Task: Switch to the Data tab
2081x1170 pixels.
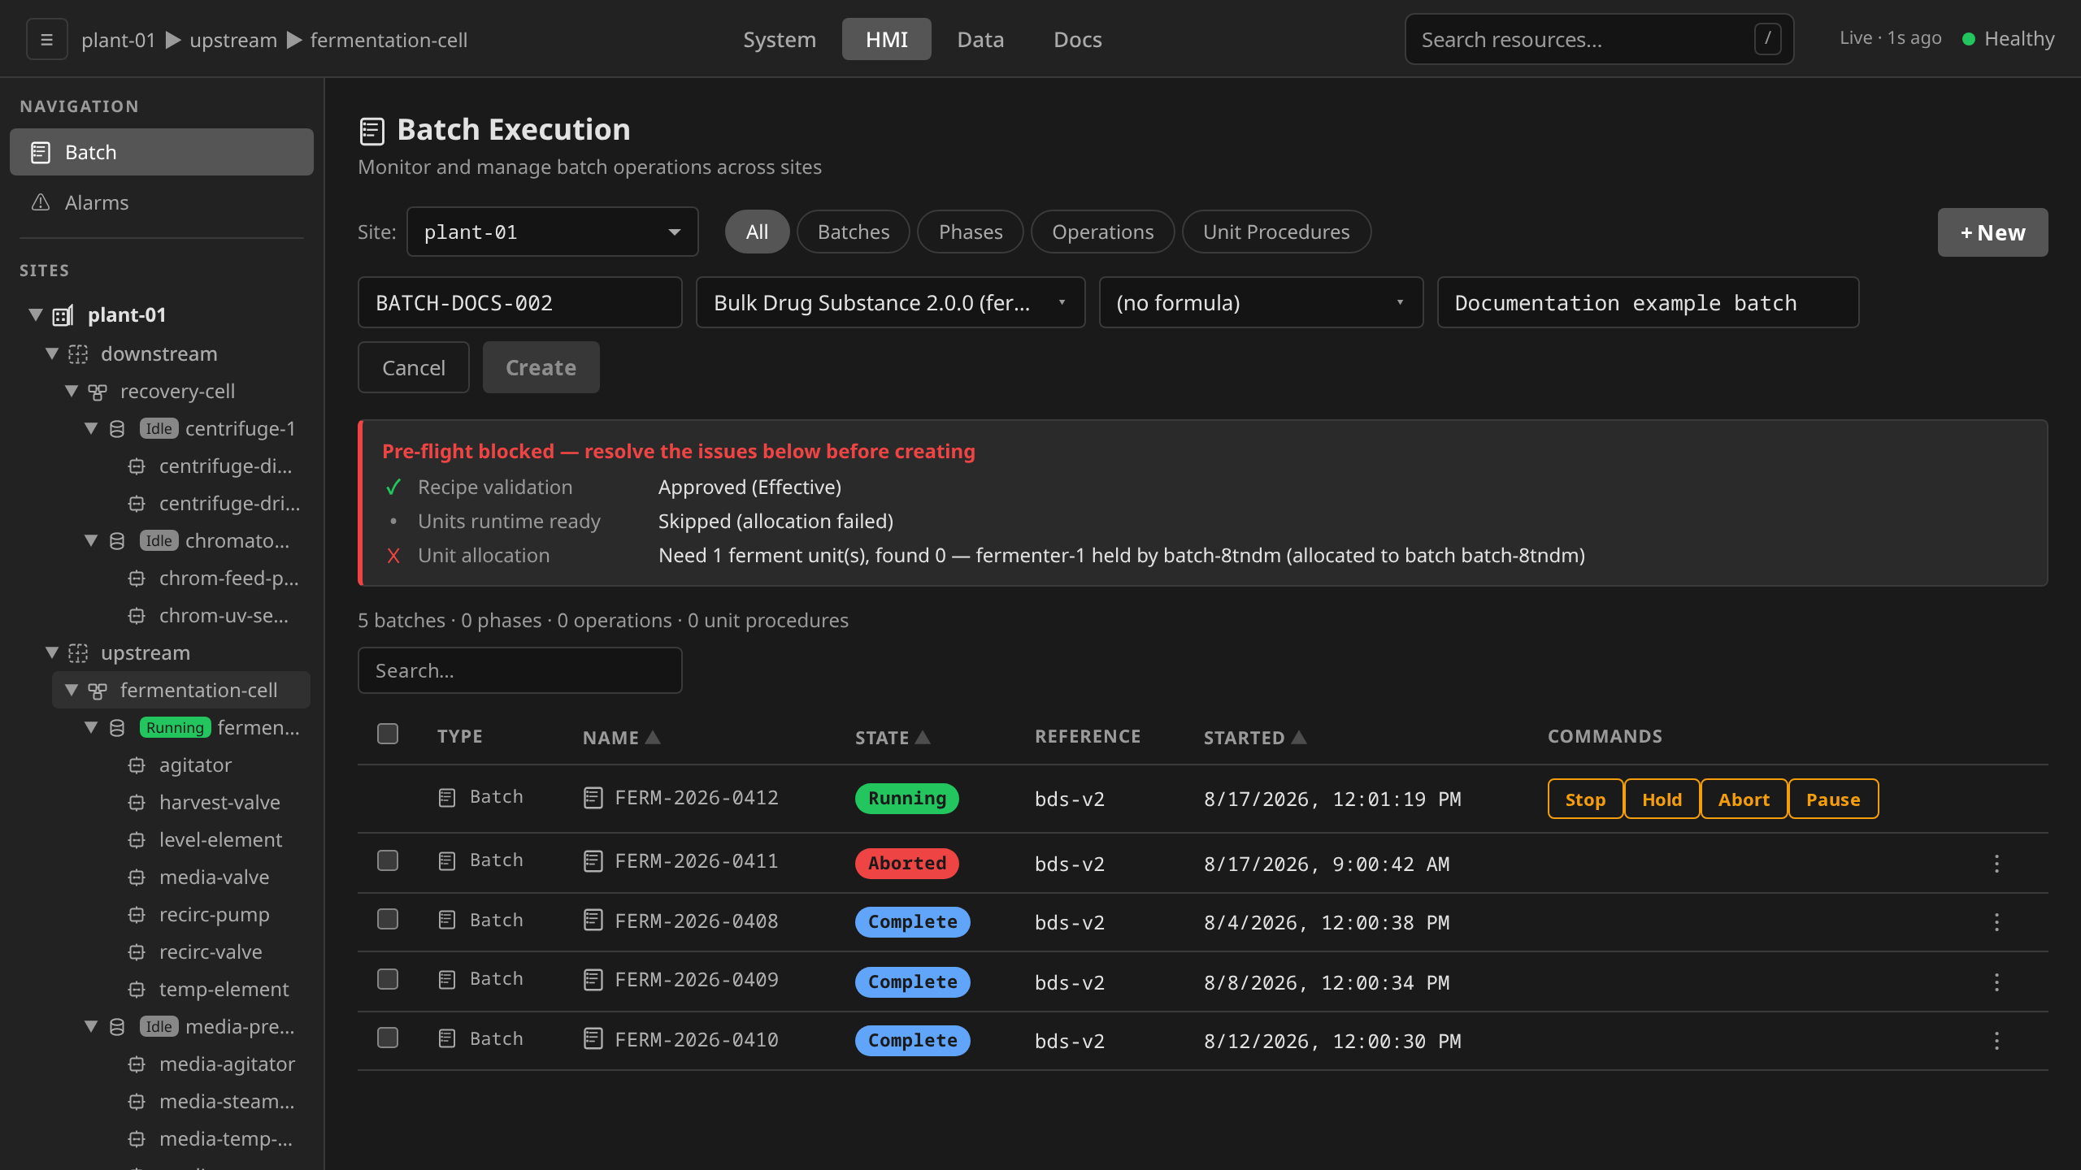Action: 980,39
